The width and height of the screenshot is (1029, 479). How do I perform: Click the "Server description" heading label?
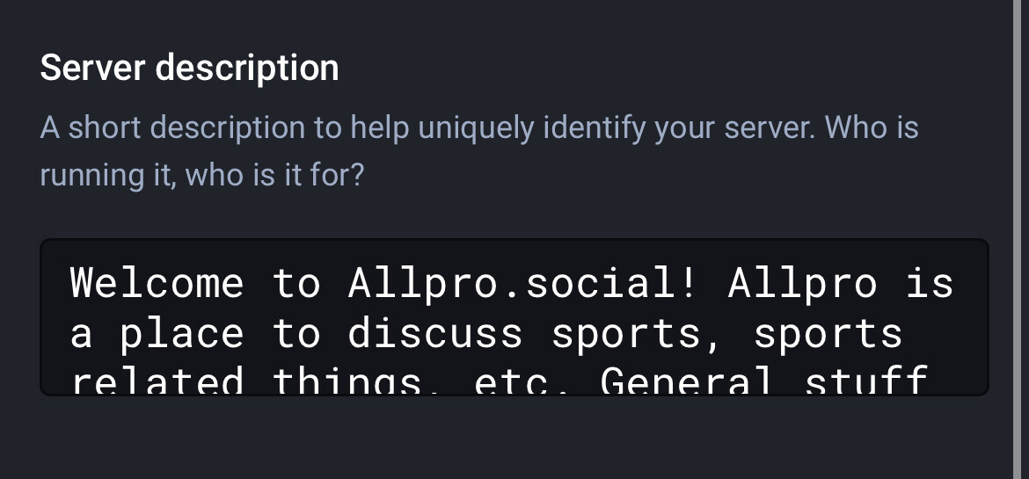[189, 68]
